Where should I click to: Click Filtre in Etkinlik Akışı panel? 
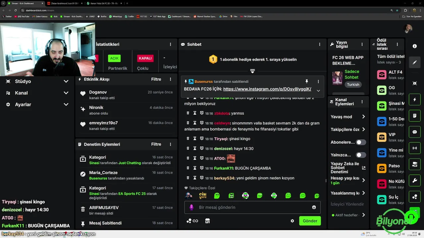pos(156,79)
